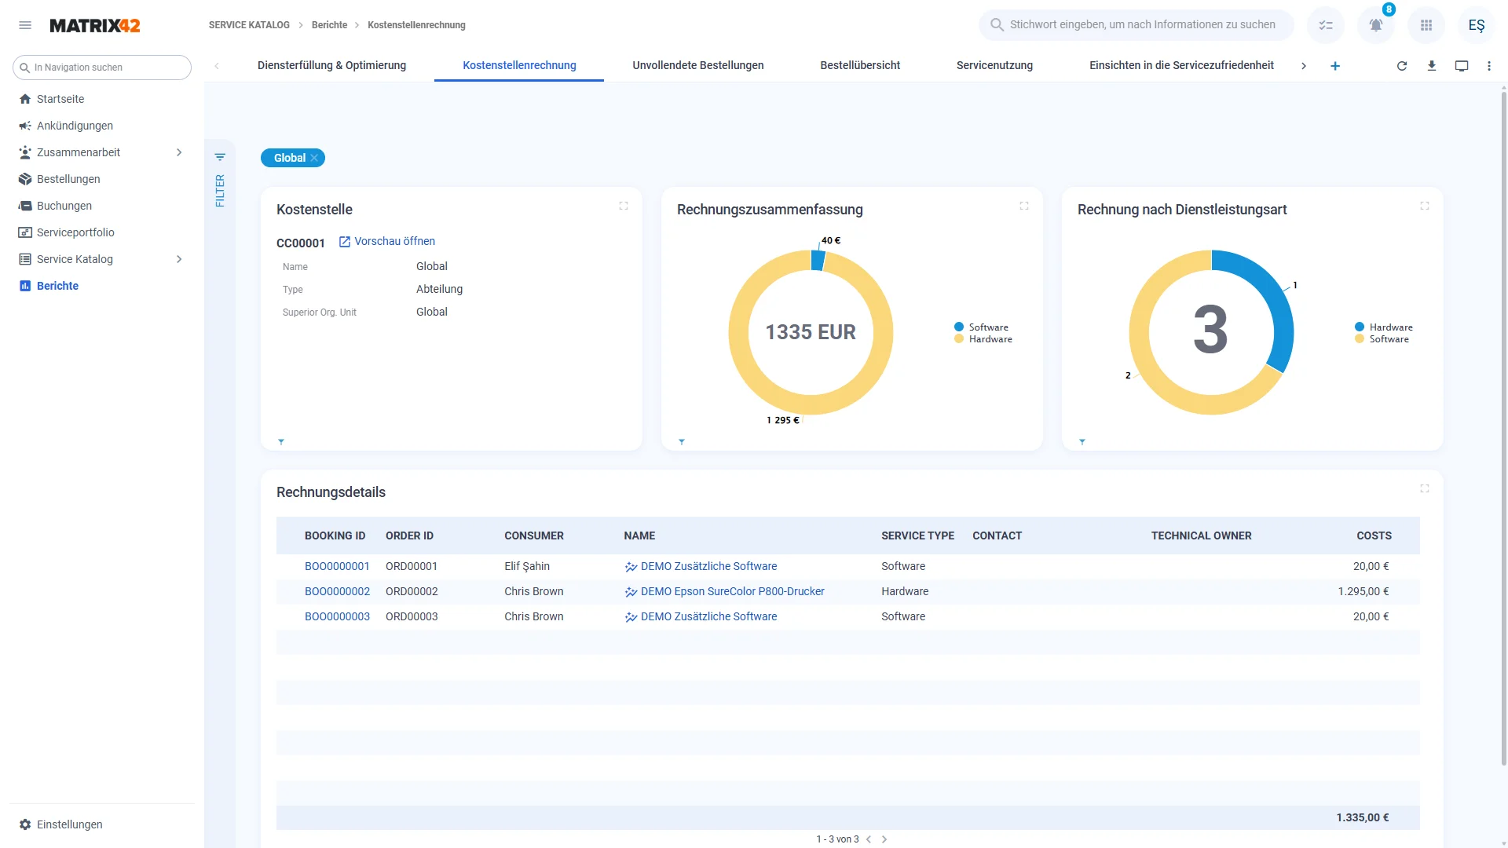Click the global Stichwort search field

(1136, 25)
